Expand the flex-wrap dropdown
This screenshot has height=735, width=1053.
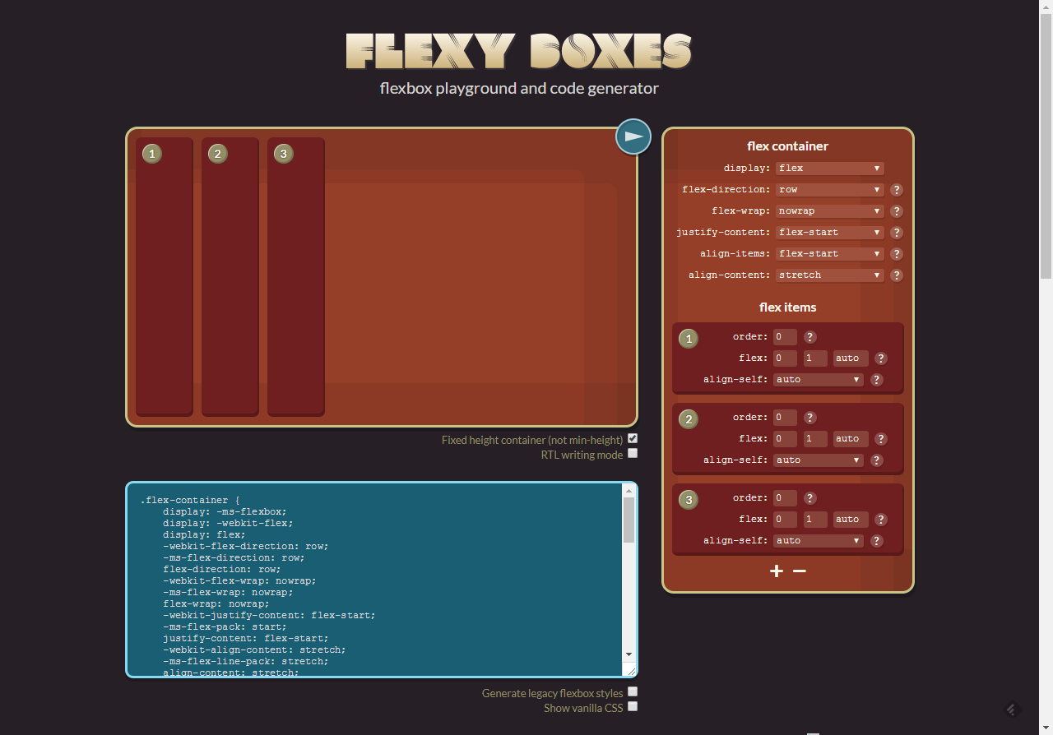pos(829,211)
